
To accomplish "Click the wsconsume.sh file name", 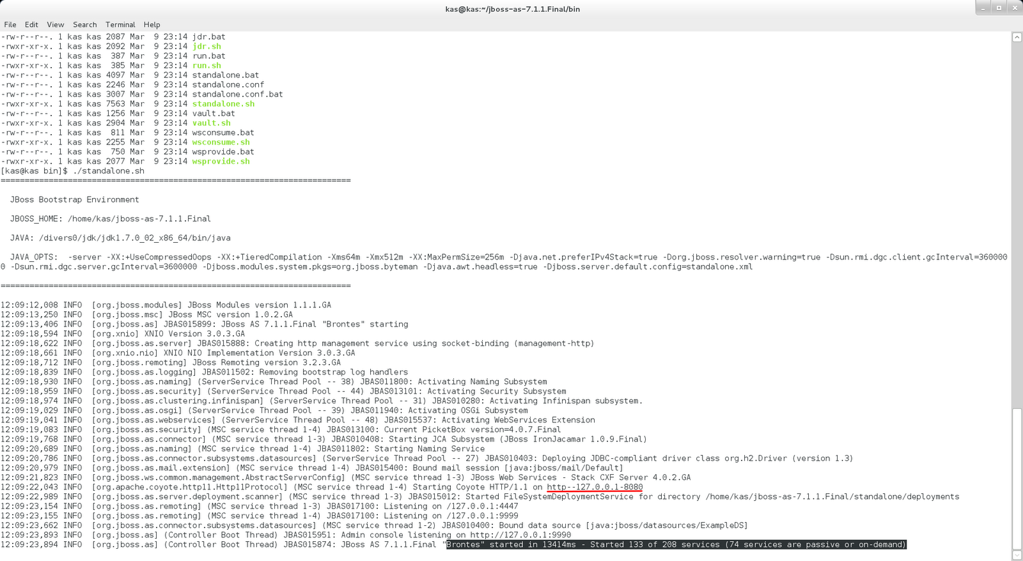I will point(221,142).
